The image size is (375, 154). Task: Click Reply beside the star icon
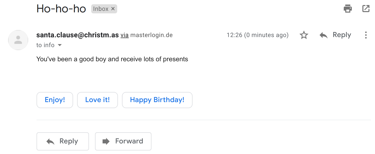click(335, 35)
